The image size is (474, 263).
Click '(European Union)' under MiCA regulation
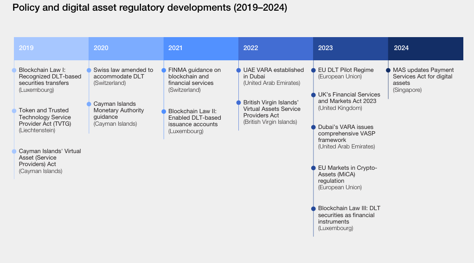(x=340, y=187)
